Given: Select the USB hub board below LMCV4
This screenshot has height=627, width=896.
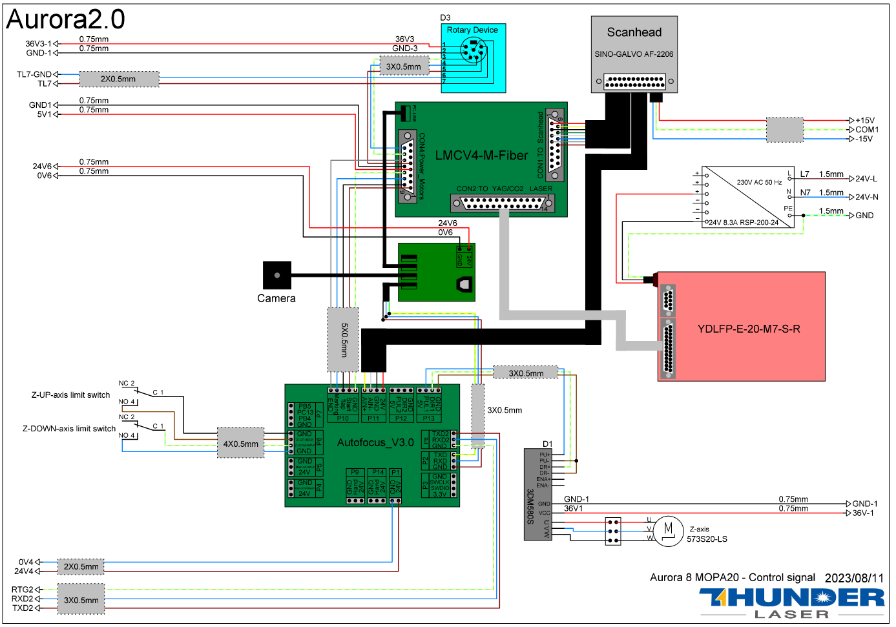Looking at the screenshot, I should click(437, 272).
